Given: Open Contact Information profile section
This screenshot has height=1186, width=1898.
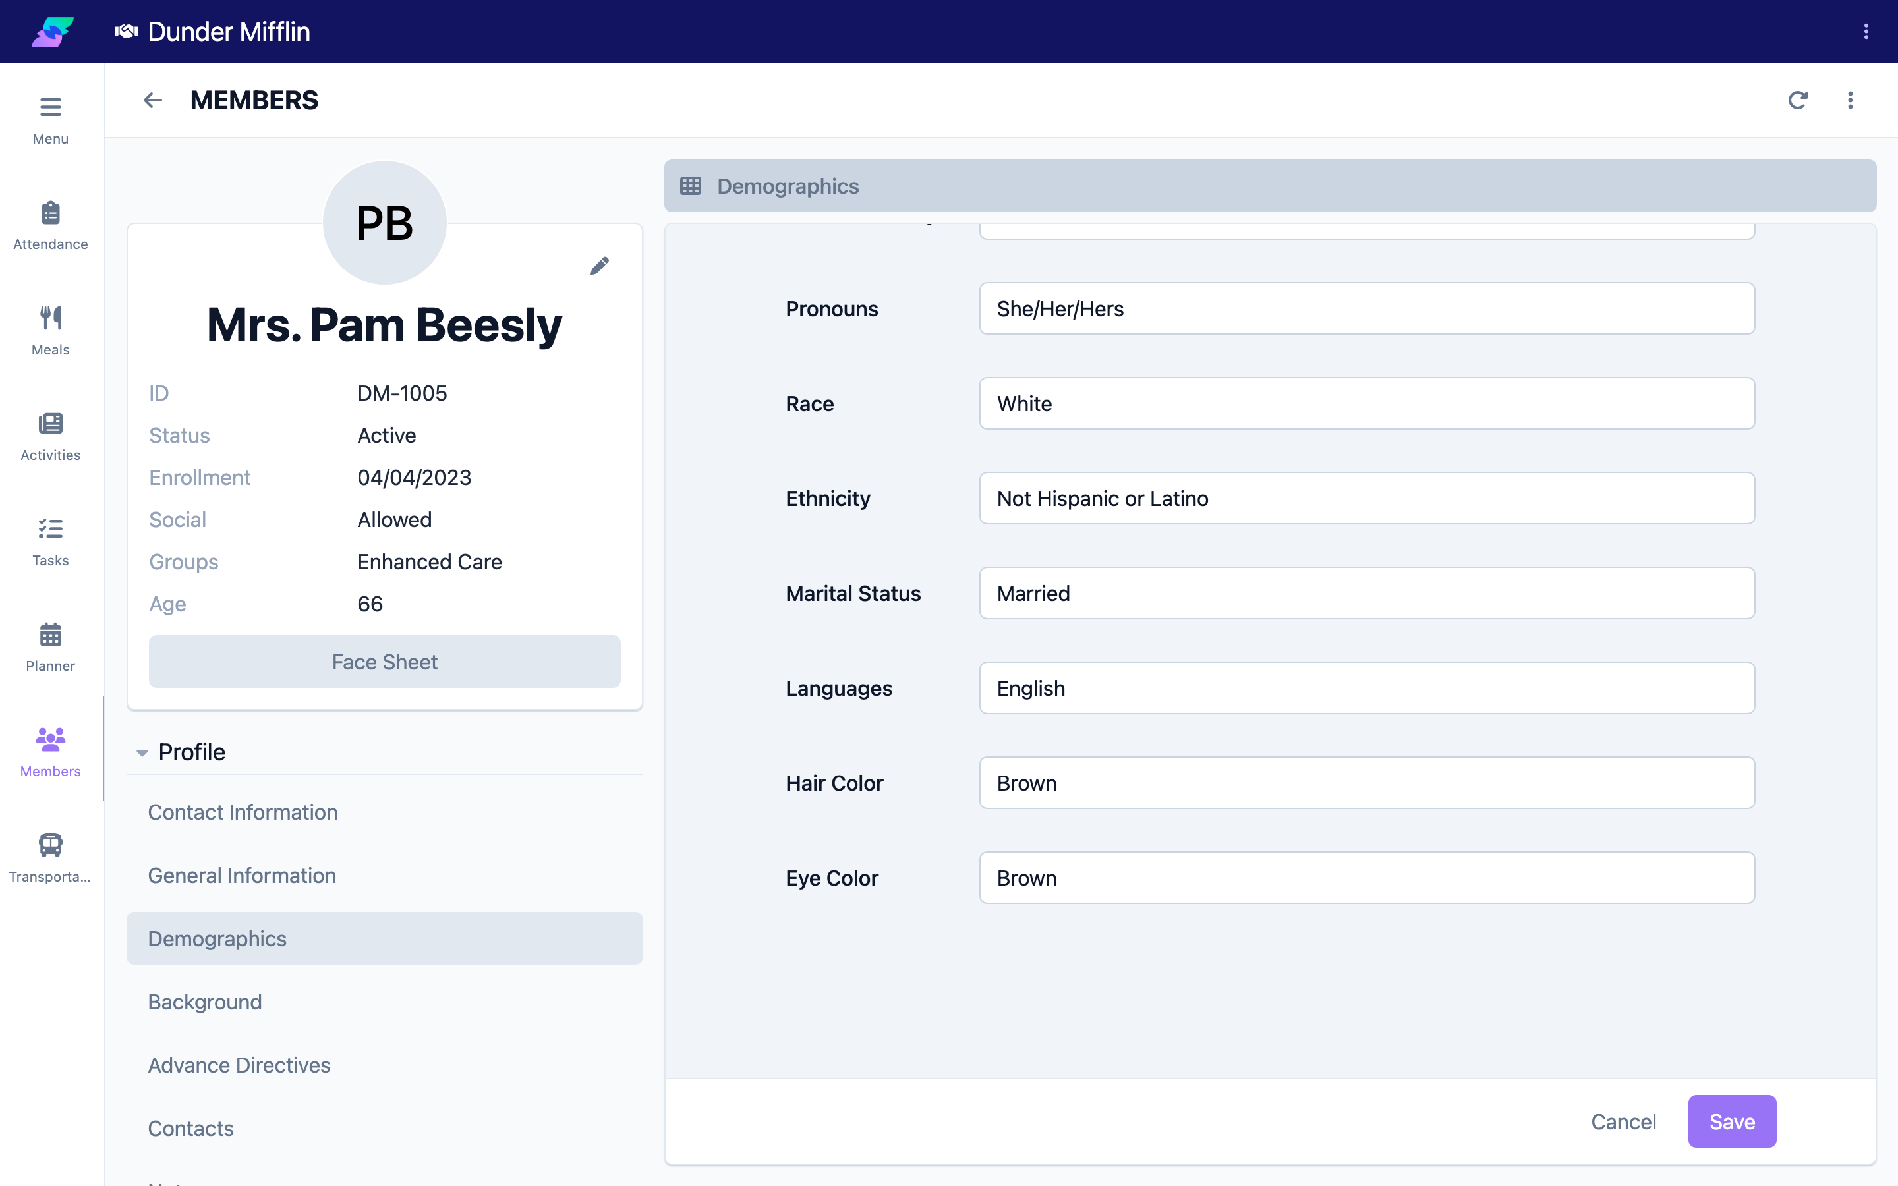Looking at the screenshot, I should (x=384, y=812).
